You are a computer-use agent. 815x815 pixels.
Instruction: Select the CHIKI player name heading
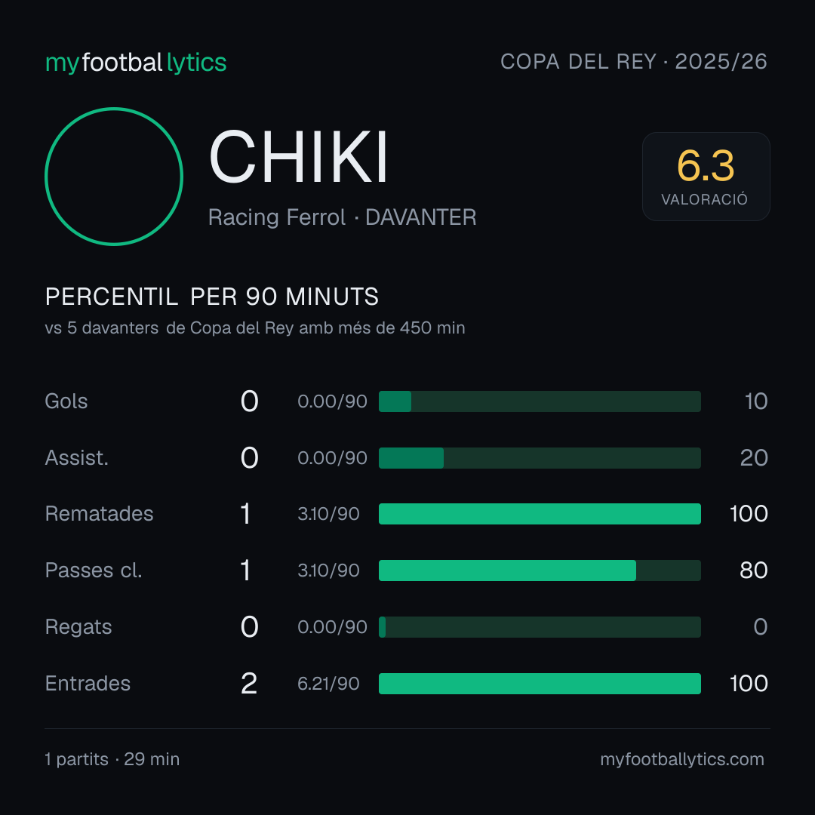298,157
